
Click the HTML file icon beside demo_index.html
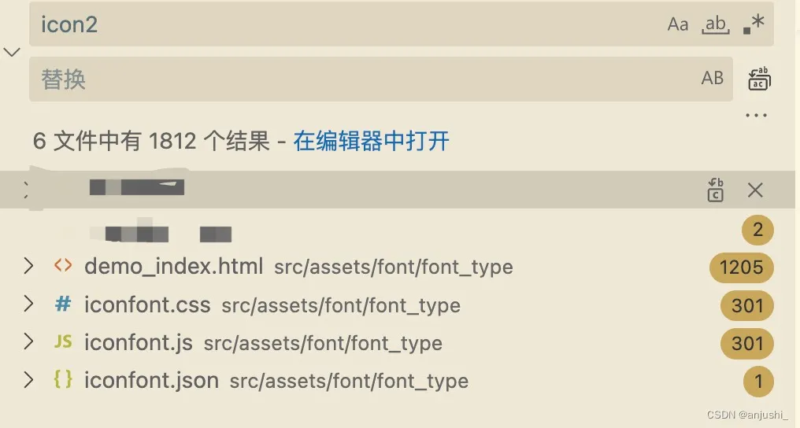[x=63, y=265]
